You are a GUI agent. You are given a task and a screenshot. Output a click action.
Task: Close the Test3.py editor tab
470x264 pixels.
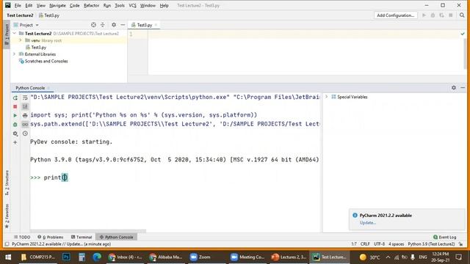click(x=156, y=25)
